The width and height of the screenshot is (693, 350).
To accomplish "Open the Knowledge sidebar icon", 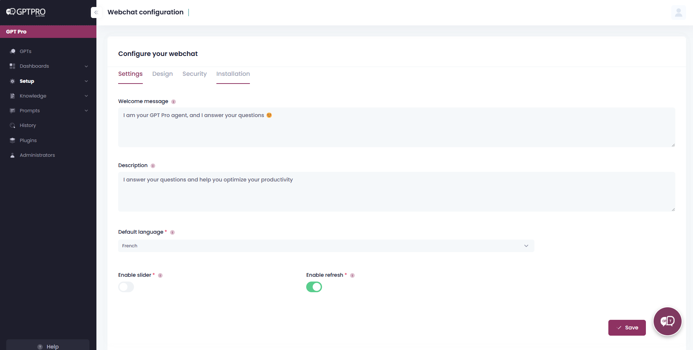I will tap(13, 96).
